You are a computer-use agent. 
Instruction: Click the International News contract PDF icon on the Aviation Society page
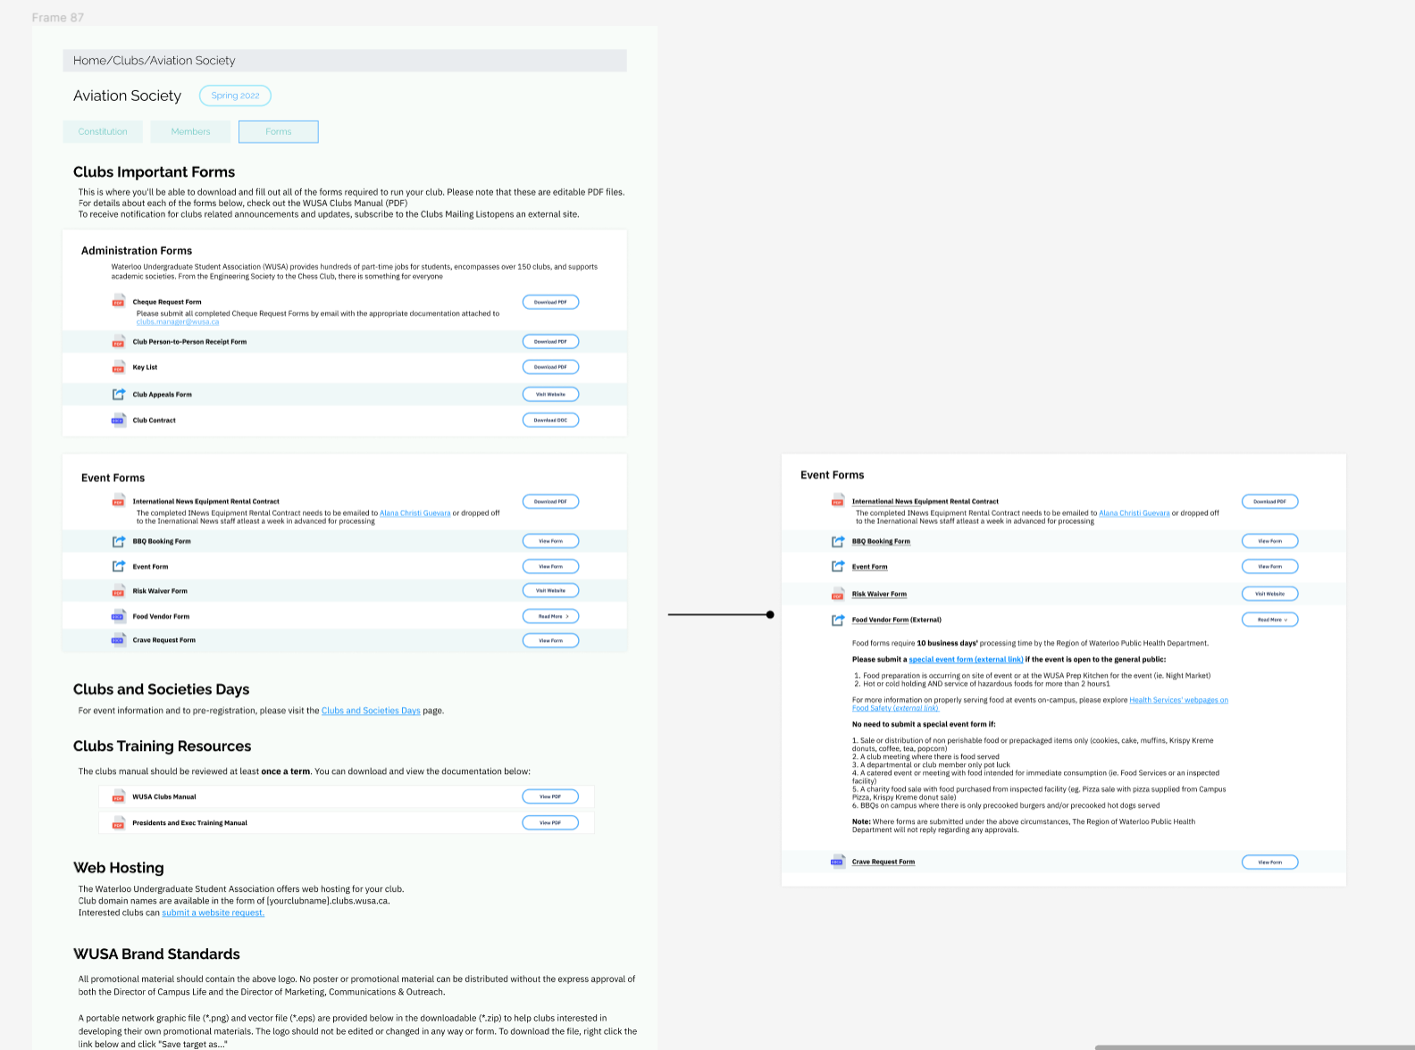click(x=118, y=502)
